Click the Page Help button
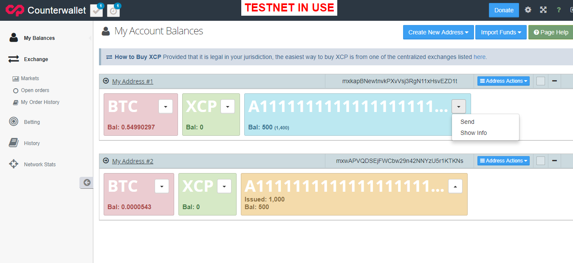Image resolution: width=573 pixels, height=263 pixels. [551, 32]
